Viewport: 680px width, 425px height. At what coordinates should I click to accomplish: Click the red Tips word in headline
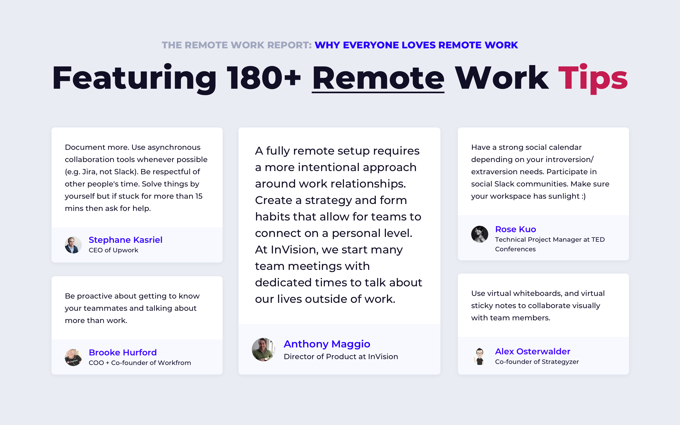tap(593, 78)
